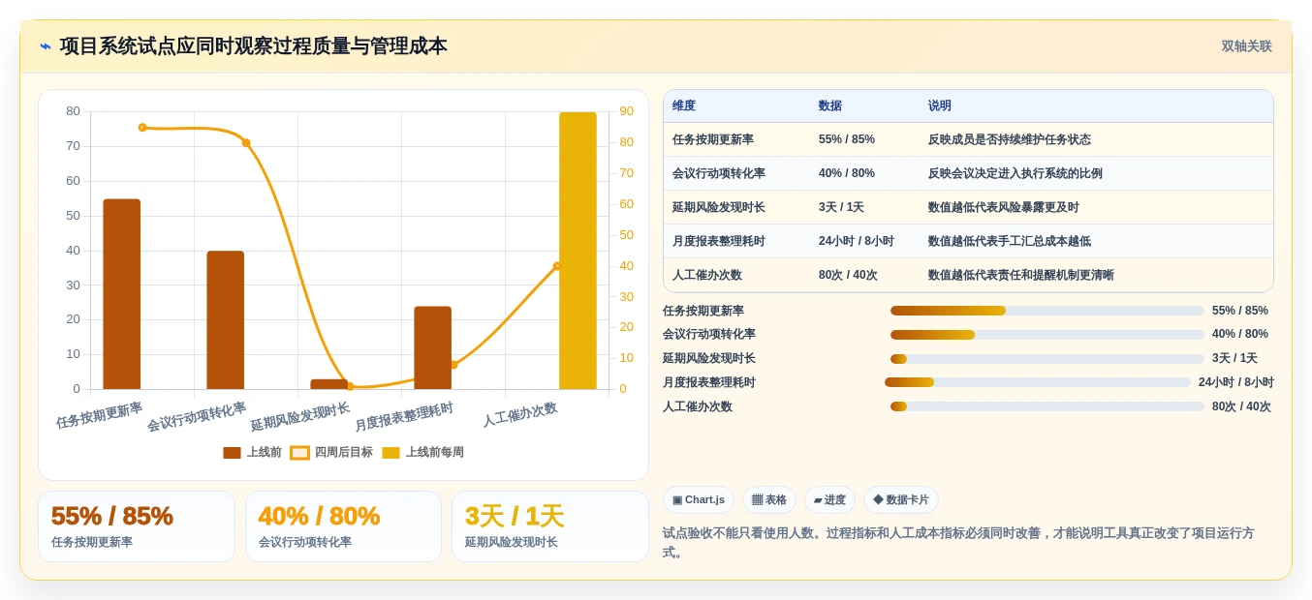Viewport: 1312px width, 600px height.
Task: Click the 进度 tag chip
Action: [x=829, y=500]
